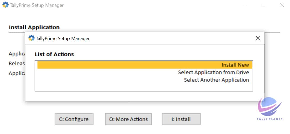Viewport: 290px width, 134px height.
Task: Click the greyed-out maximize button
Action: (x=263, y=5)
